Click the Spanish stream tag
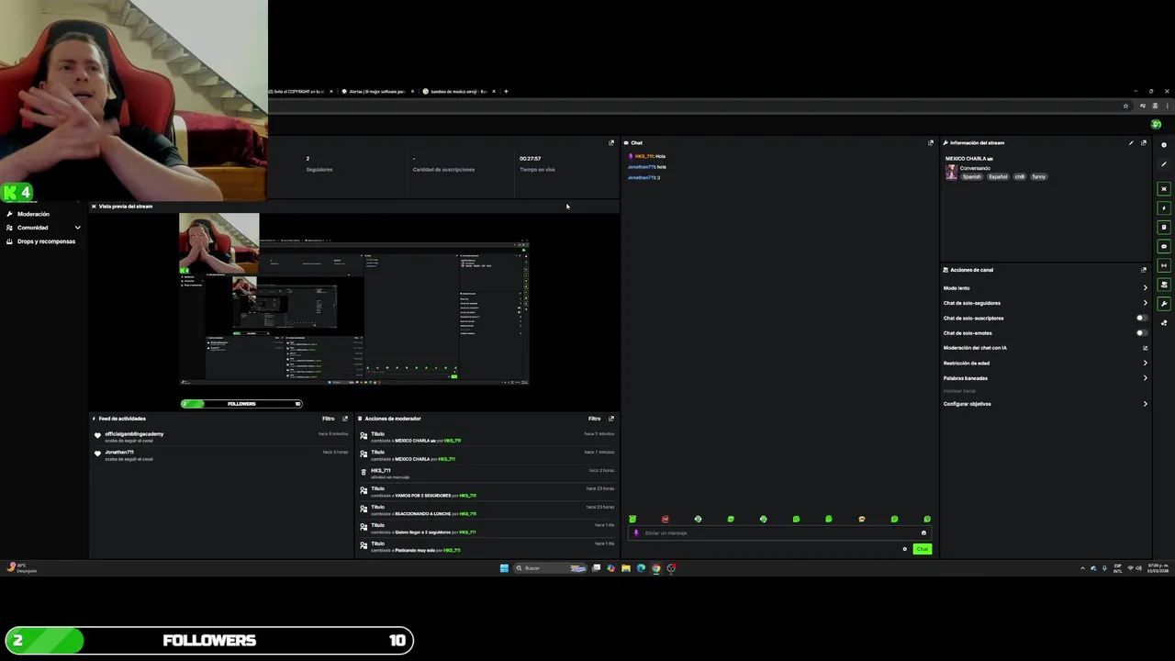 [x=971, y=176]
